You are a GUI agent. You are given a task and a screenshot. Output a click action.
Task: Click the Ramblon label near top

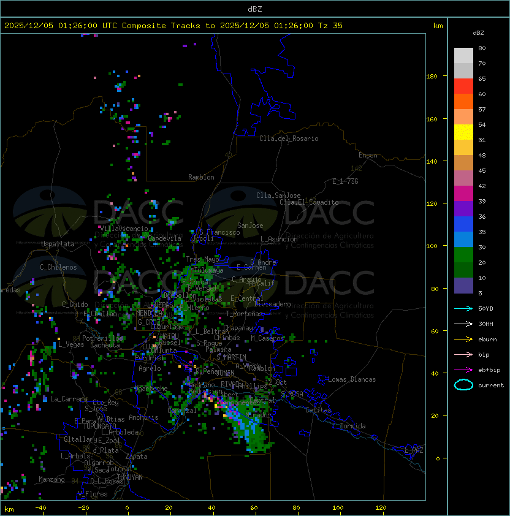tap(201, 177)
